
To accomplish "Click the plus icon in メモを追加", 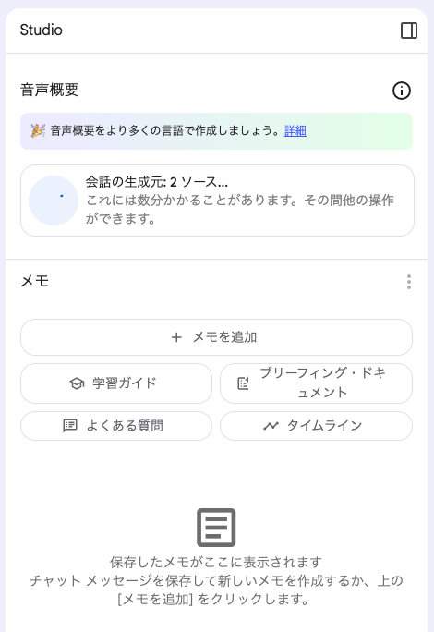I will tap(176, 337).
